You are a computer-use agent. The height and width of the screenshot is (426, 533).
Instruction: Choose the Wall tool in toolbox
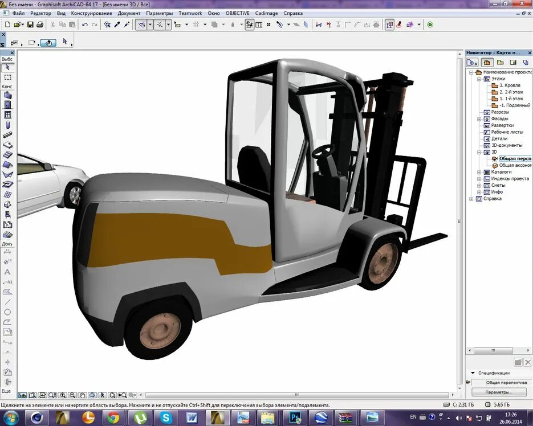(7, 95)
